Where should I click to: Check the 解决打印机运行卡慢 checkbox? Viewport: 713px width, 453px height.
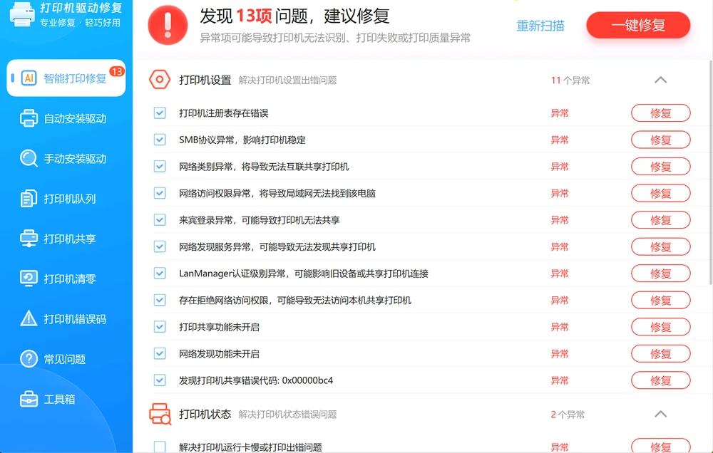160,447
